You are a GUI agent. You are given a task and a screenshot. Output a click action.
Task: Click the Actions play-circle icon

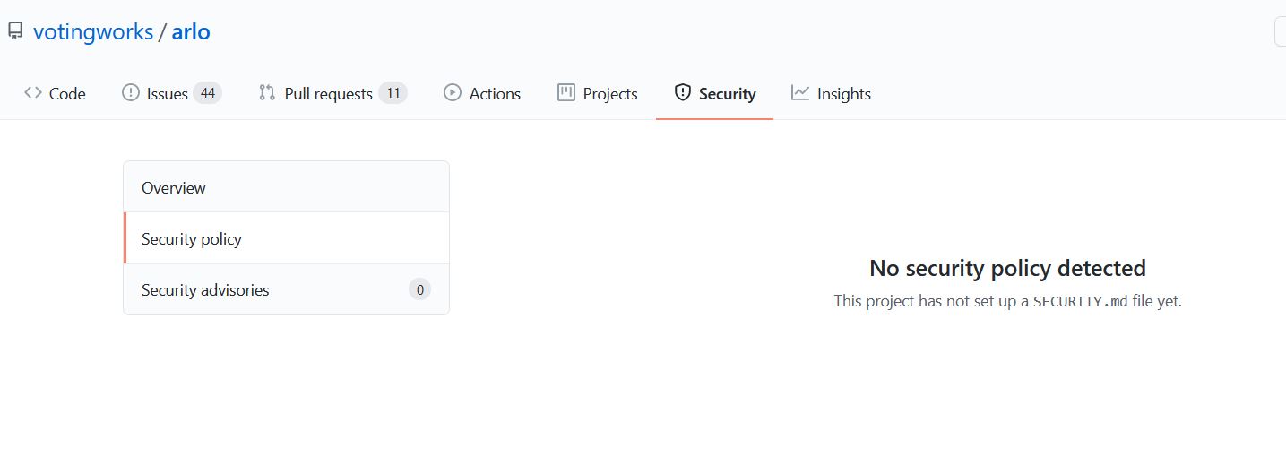click(453, 93)
